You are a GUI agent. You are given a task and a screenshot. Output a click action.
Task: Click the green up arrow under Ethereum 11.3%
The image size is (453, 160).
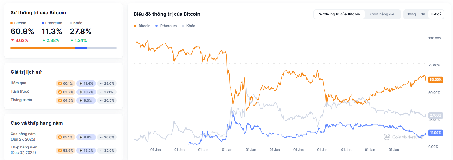click(44, 40)
